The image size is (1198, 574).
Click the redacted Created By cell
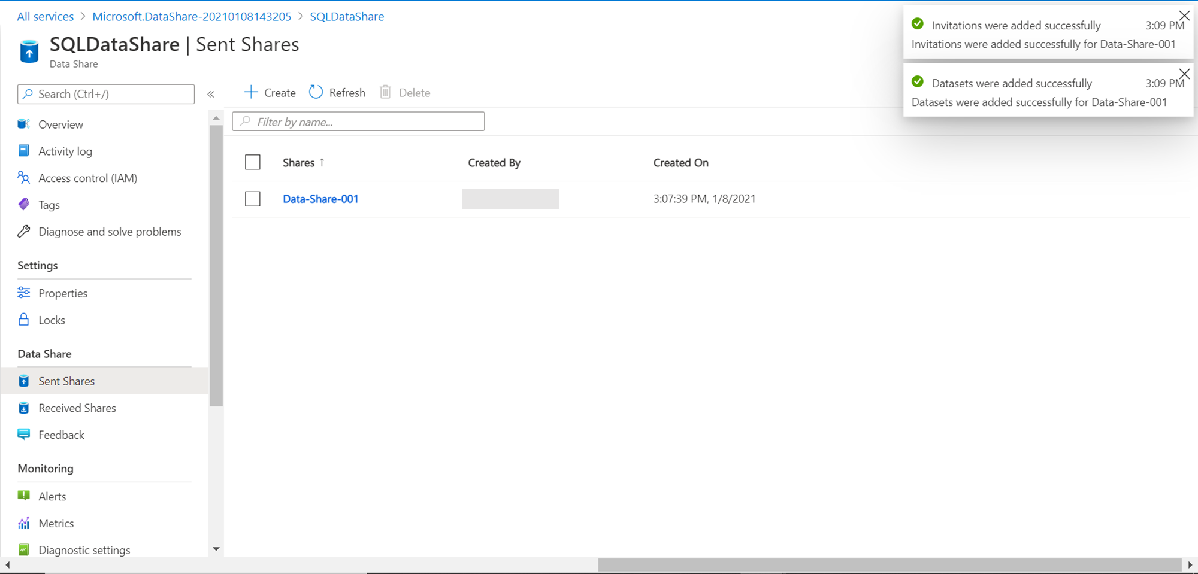(x=510, y=199)
